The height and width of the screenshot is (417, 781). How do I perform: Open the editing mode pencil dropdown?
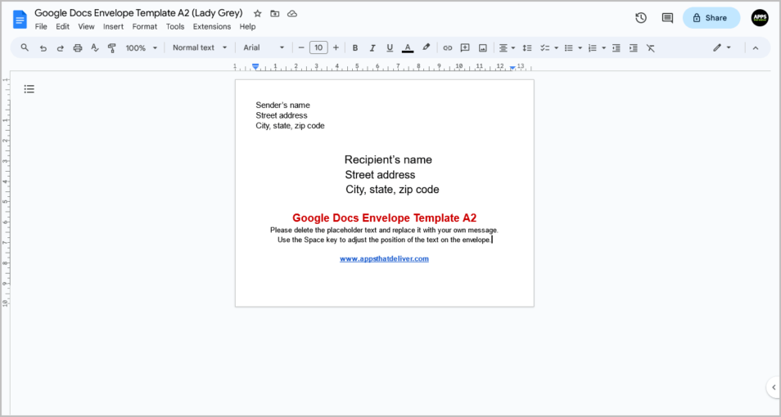(721, 47)
